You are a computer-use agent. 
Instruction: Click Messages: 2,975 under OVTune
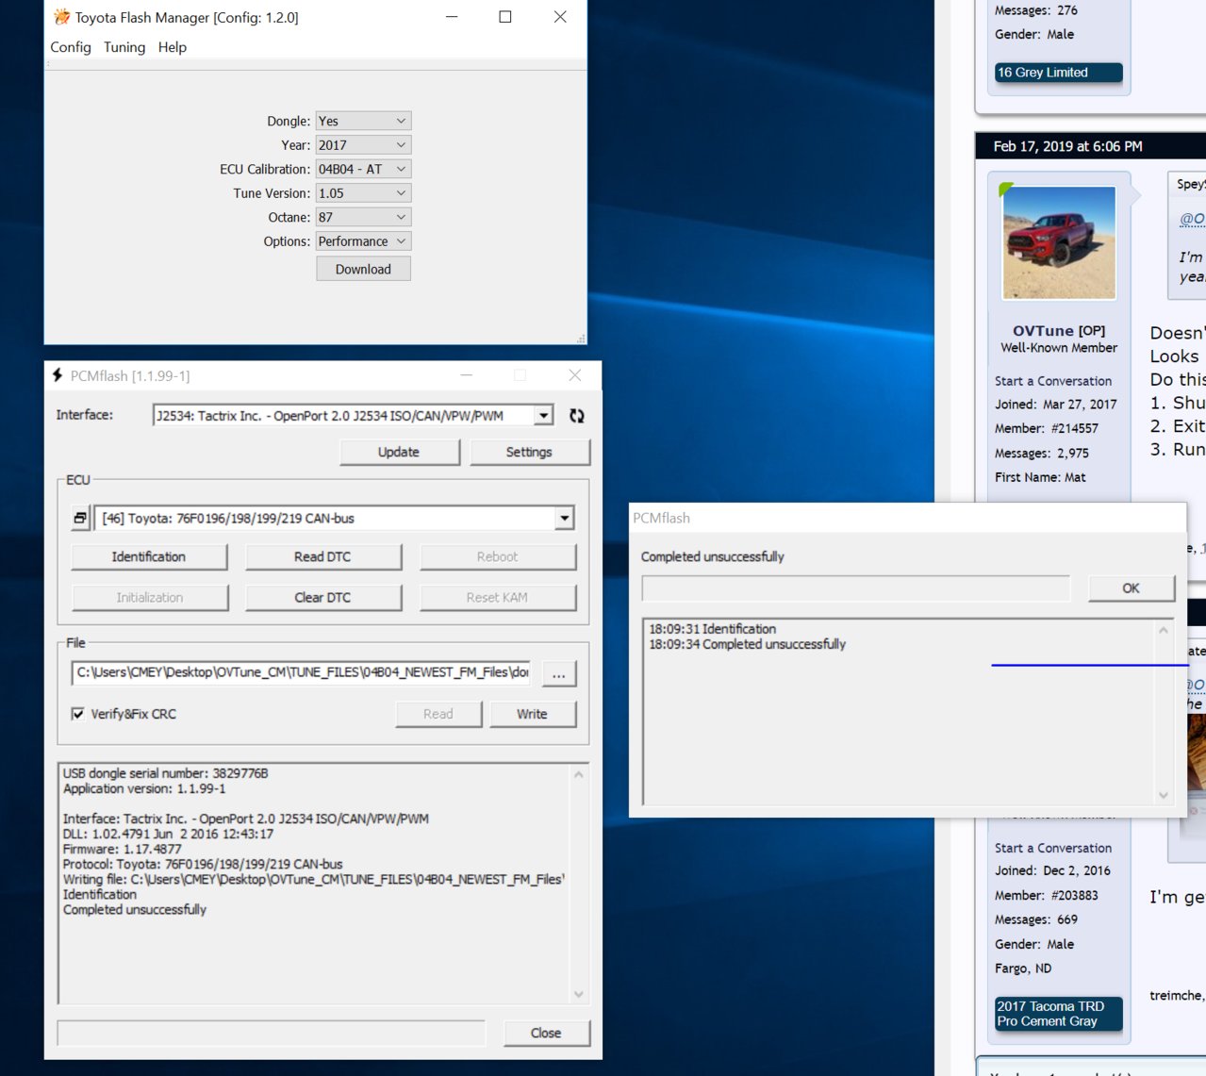[x=1042, y=453]
